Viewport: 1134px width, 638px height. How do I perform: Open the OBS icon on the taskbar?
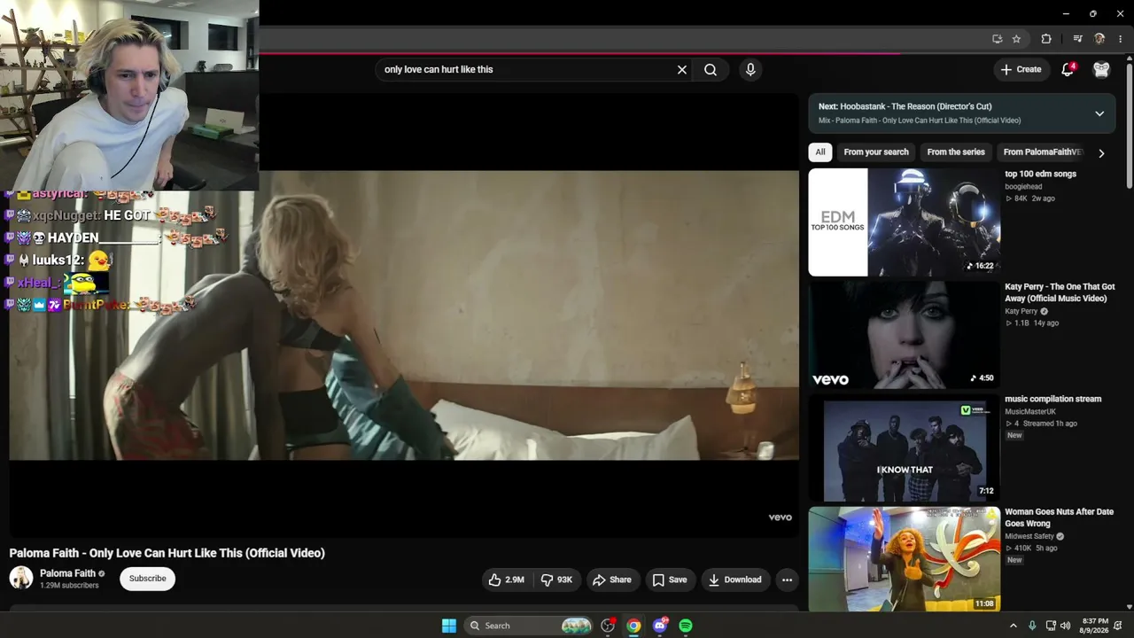(608, 626)
